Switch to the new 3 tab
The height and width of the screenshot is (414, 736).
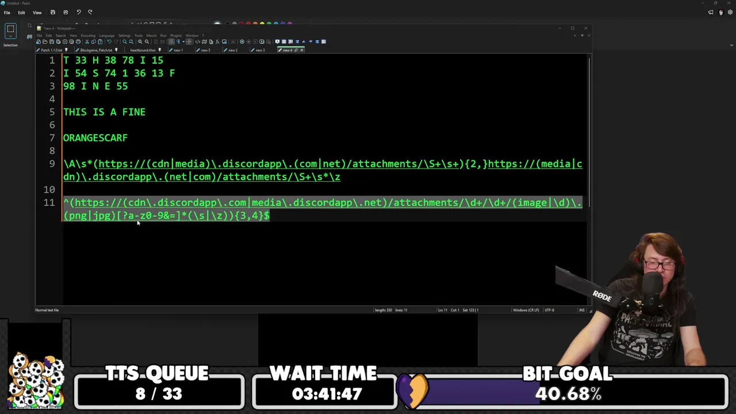260,50
